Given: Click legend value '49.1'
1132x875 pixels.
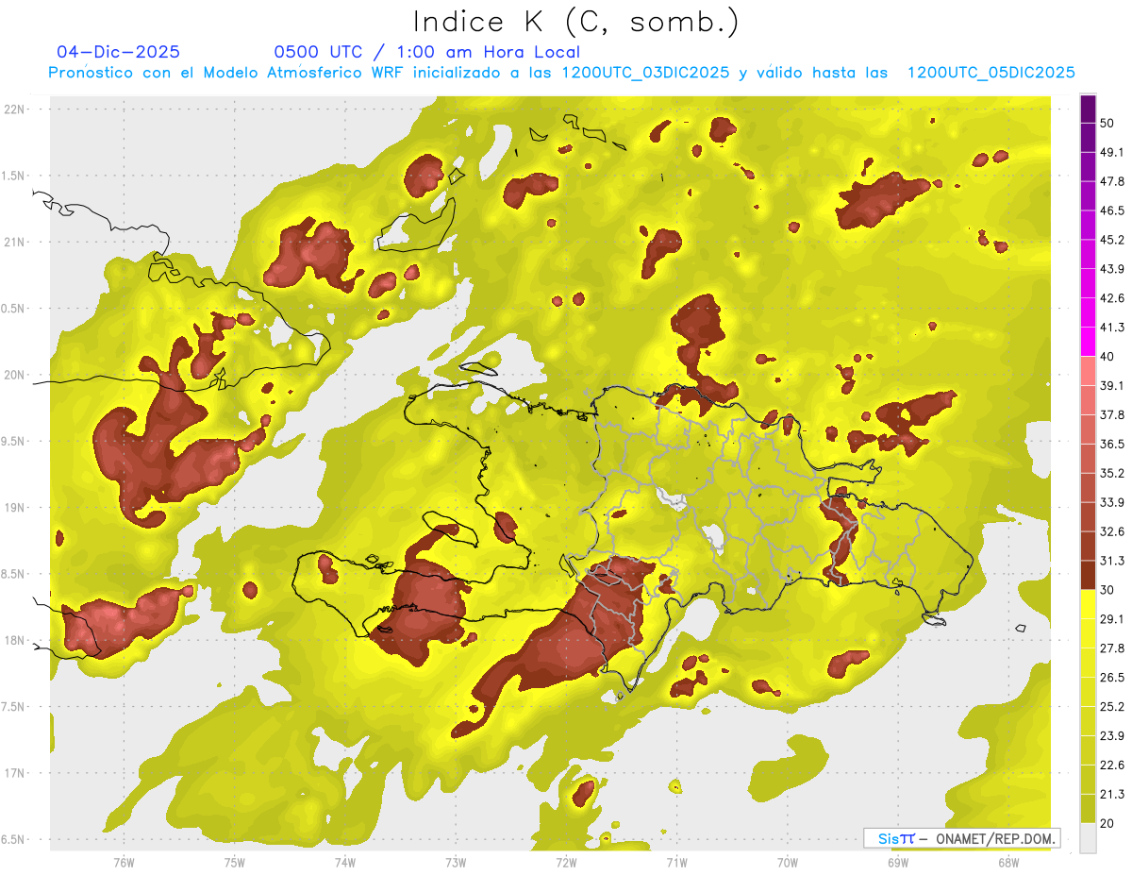Looking at the screenshot, I should click(x=1111, y=152).
